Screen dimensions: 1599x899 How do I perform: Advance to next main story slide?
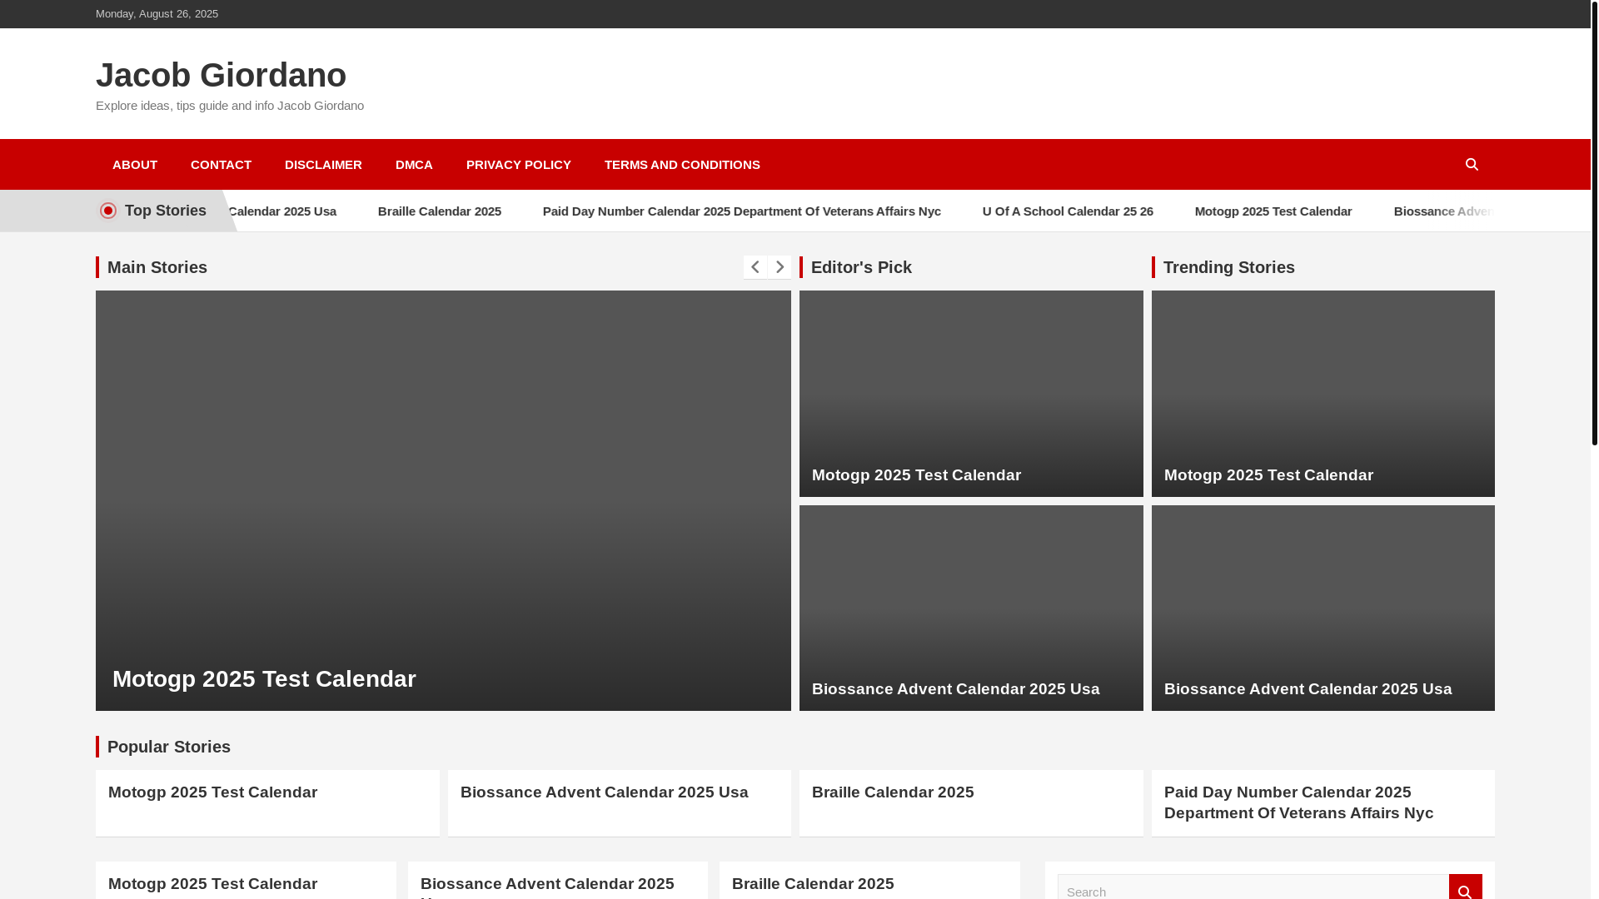[x=780, y=267]
